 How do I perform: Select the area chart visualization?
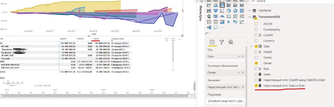(216, 5)
